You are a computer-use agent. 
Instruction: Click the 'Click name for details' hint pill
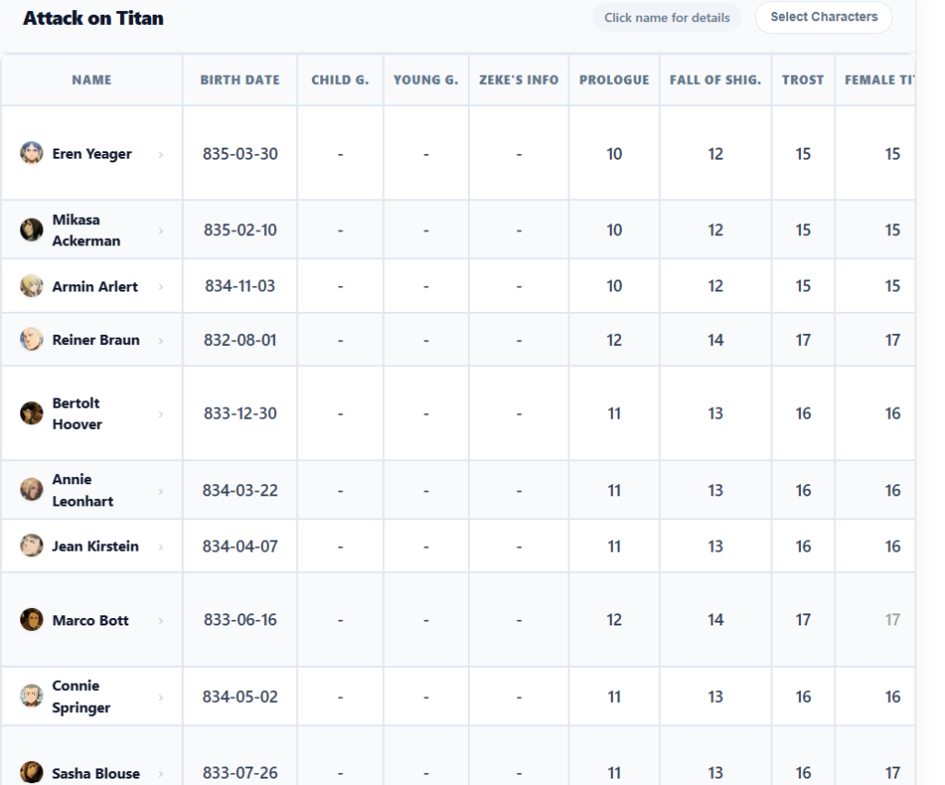pyautogui.click(x=666, y=18)
